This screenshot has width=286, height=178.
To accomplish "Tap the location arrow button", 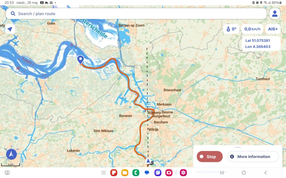I will 10,29.
